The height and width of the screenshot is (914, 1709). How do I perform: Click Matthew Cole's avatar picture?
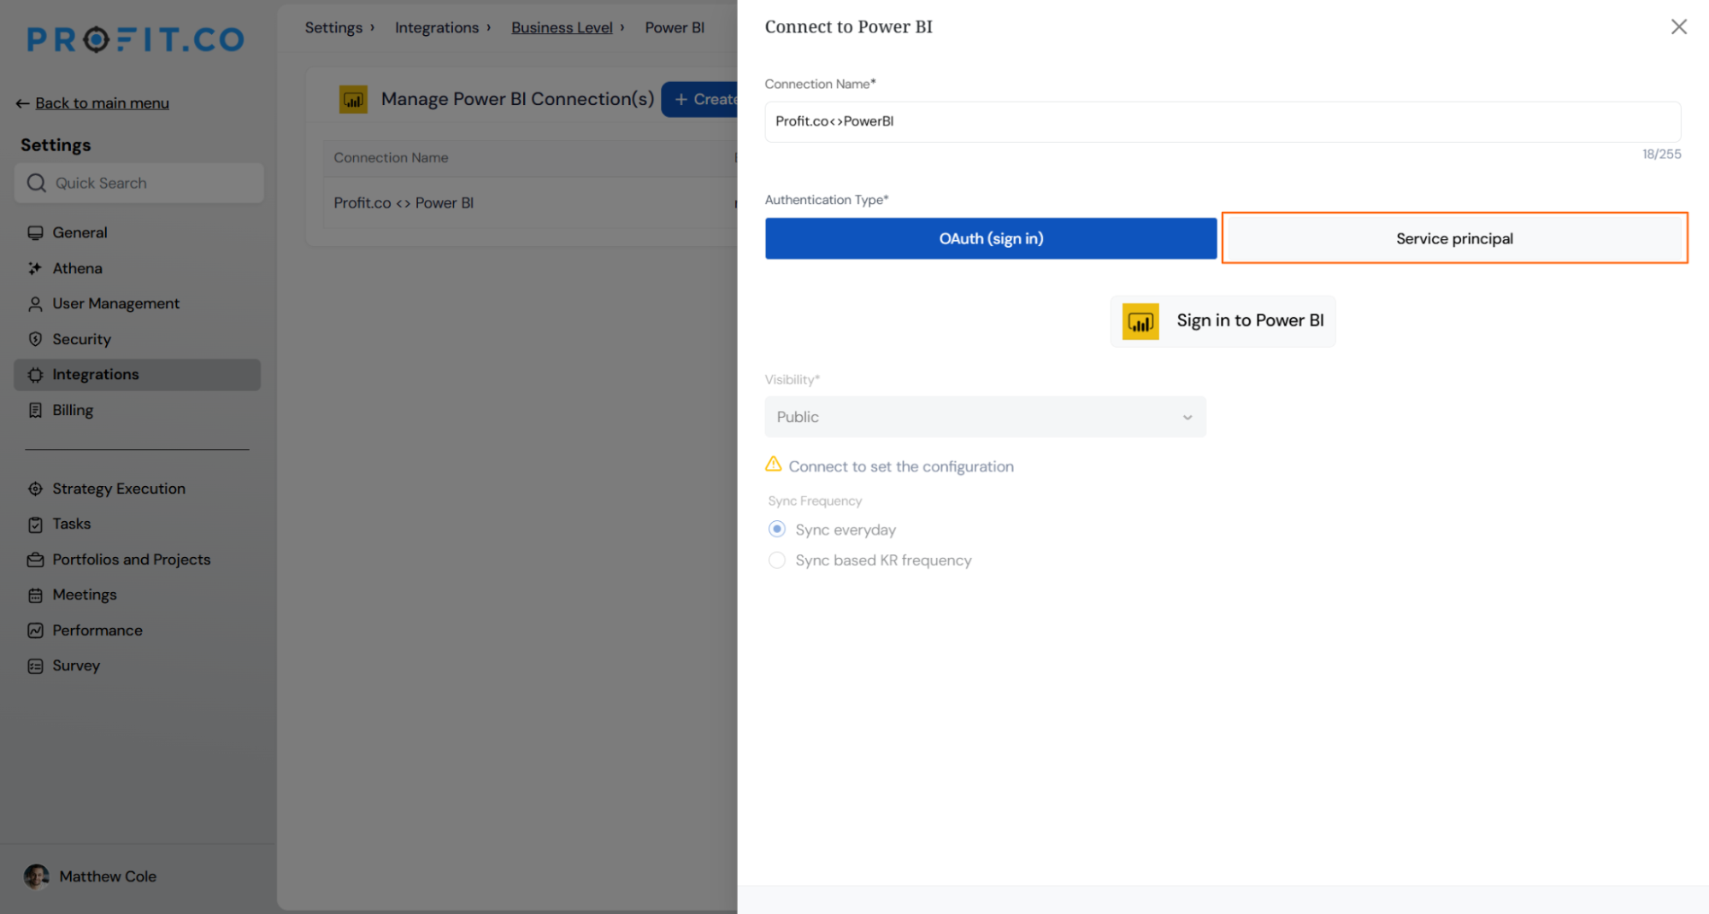click(36, 876)
